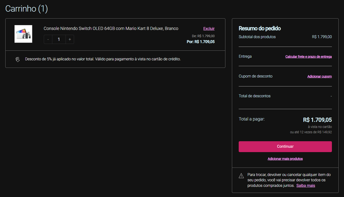Click the discount tag icon
Screen dimensions: 344x197
[17, 59]
